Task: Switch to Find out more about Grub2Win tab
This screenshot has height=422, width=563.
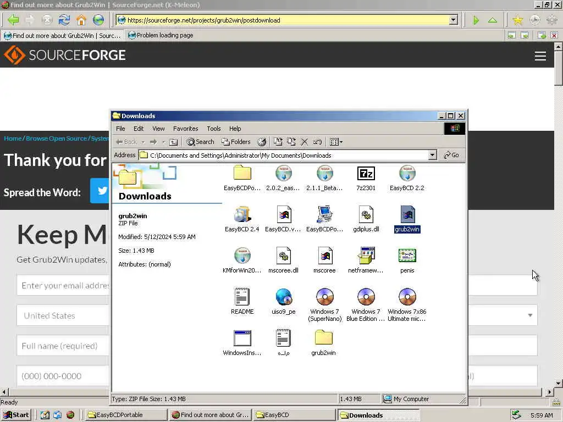Action: click(62, 35)
